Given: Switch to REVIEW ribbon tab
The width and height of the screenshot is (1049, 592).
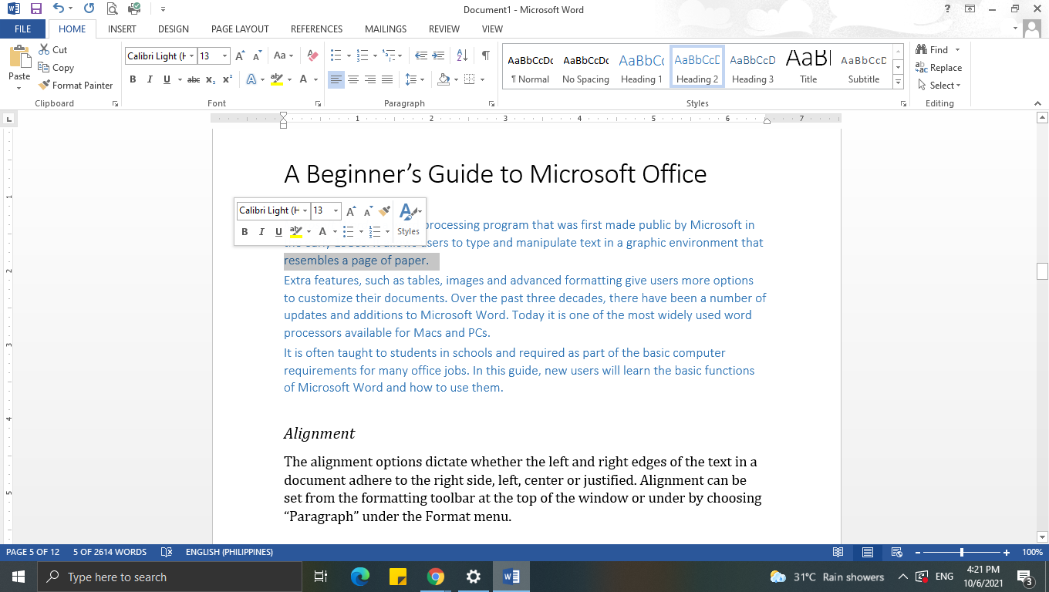Looking at the screenshot, I should (444, 29).
